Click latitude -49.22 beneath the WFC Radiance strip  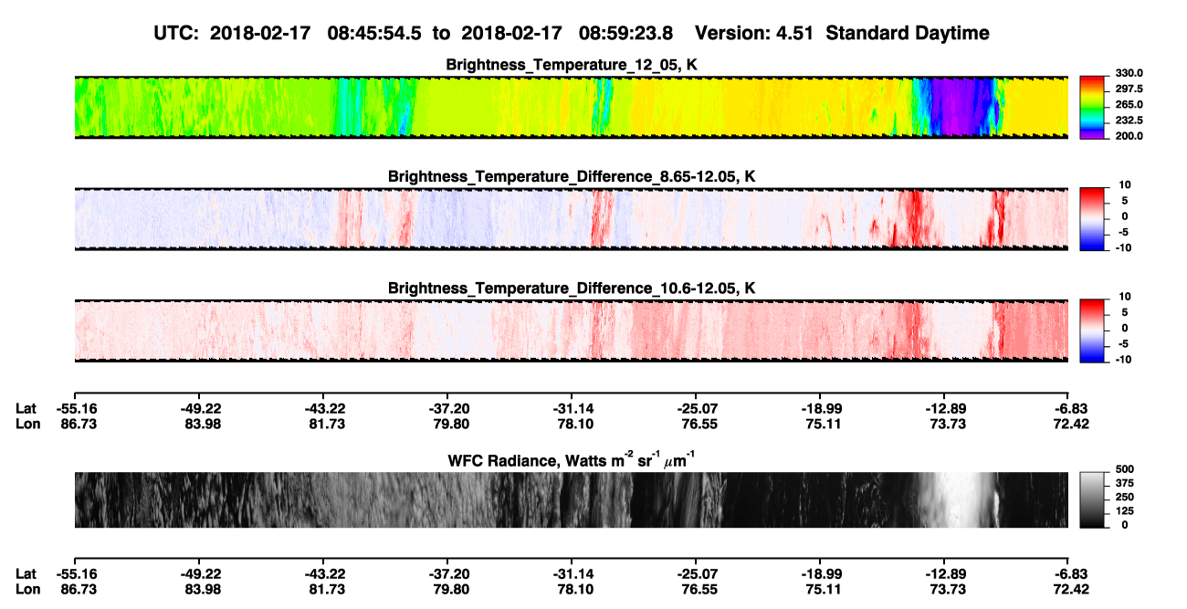(199, 573)
